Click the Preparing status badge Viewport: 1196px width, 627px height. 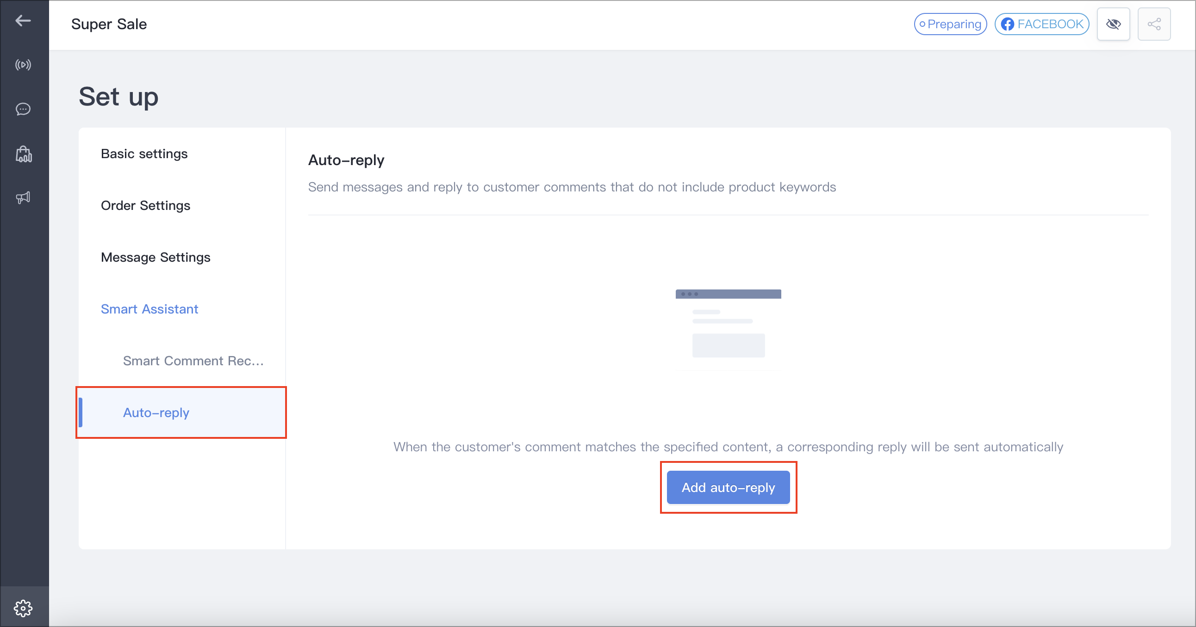click(950, 24)
